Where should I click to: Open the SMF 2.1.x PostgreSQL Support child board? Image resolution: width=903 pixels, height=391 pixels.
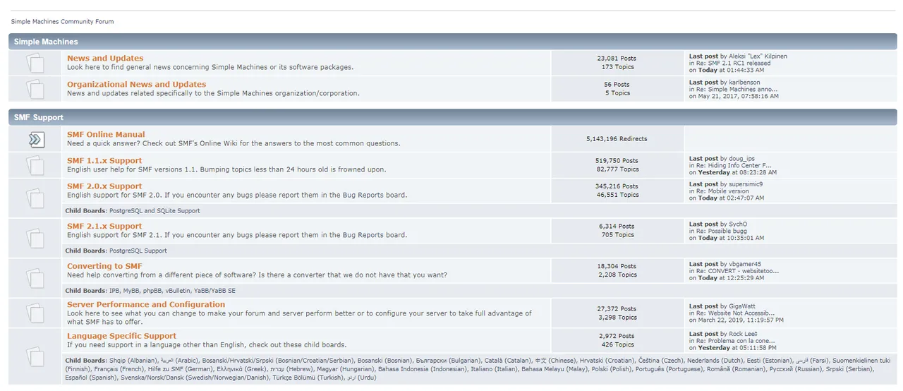[138, 251]
